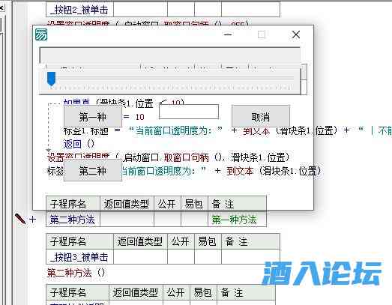Viewport: 392px width, 305px height.
Task: Click the 第二种 button
Action: [x=93, y=172]
